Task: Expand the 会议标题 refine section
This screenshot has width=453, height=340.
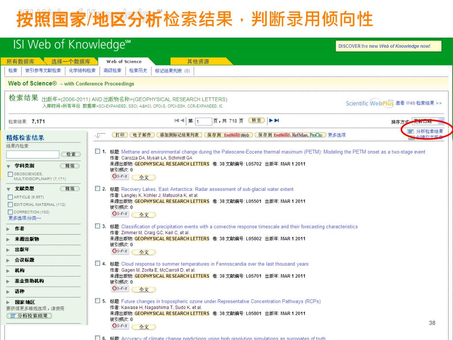Action: pos(8,260)
